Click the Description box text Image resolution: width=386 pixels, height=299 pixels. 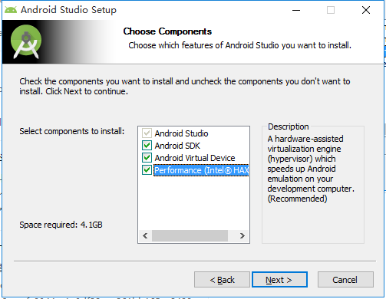click(311, 169)
